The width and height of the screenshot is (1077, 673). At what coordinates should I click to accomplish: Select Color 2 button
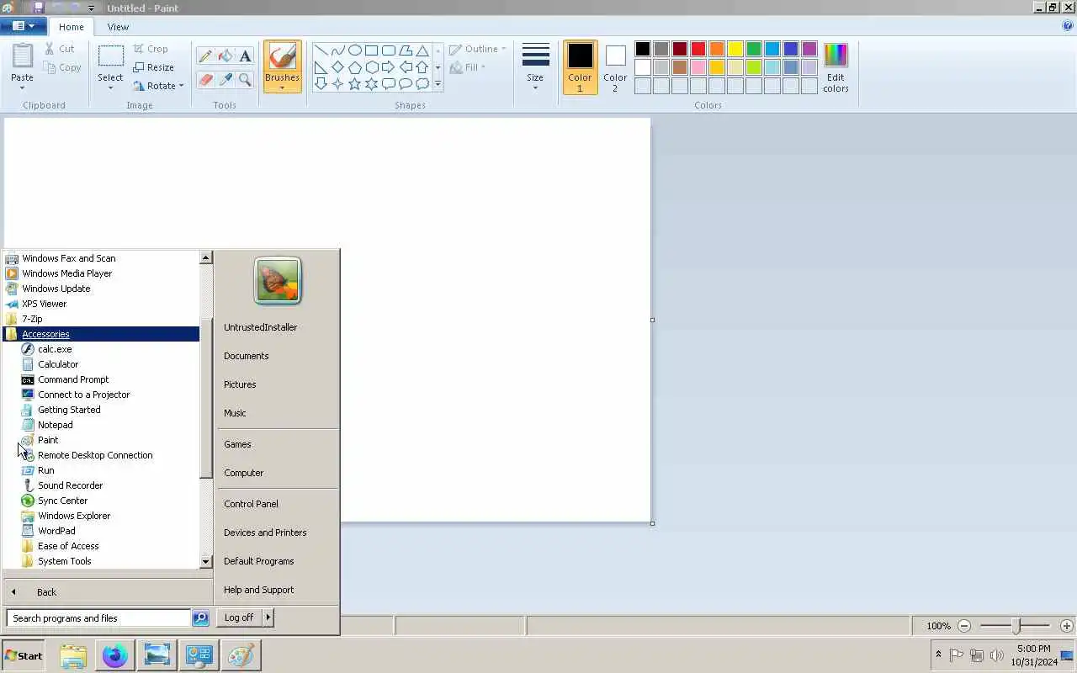[x=615, y=67]
